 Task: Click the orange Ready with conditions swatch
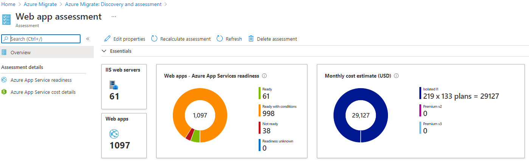tap(260, 110)
